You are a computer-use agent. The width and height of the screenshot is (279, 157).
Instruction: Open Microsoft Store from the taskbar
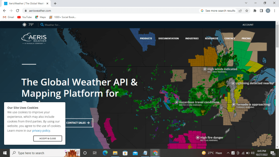tap(125, 153)
